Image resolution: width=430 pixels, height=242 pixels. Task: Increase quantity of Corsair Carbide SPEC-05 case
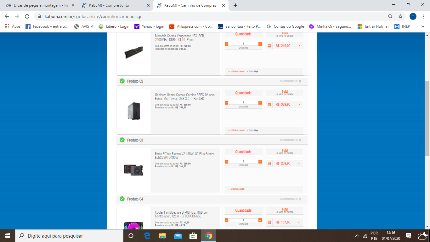[x=260, y=103]
